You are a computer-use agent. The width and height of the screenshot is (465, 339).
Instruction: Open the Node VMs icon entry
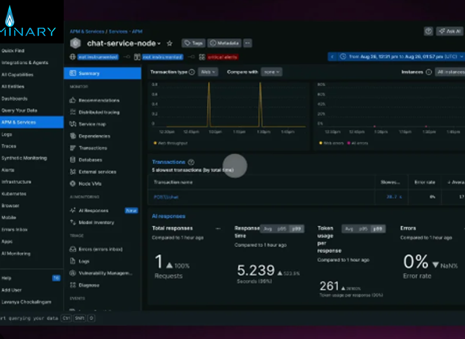click(x=73, y=184)
